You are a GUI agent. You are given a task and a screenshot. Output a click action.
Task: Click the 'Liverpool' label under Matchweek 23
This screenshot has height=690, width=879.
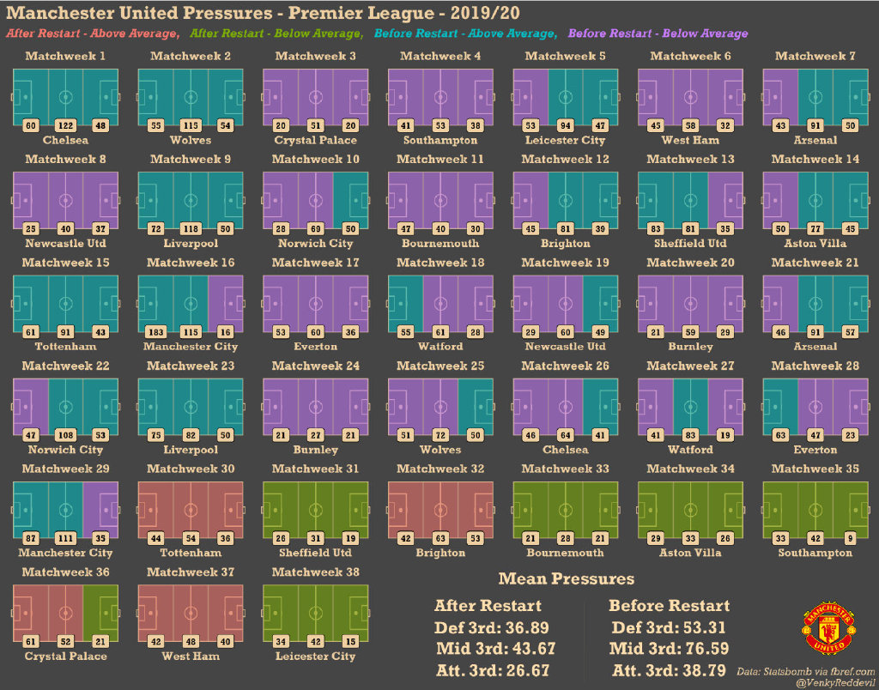tap(191, 450)
